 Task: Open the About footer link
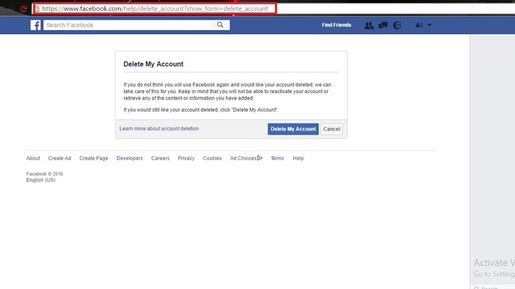click(33, 159)
